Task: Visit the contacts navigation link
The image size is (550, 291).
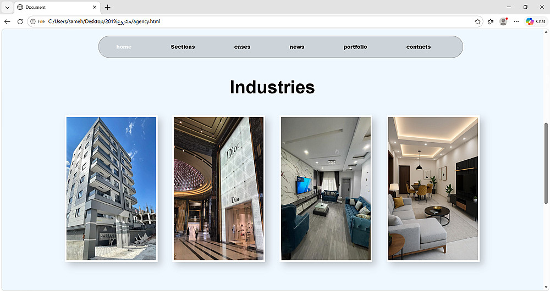Action: [x=419, y=47]
